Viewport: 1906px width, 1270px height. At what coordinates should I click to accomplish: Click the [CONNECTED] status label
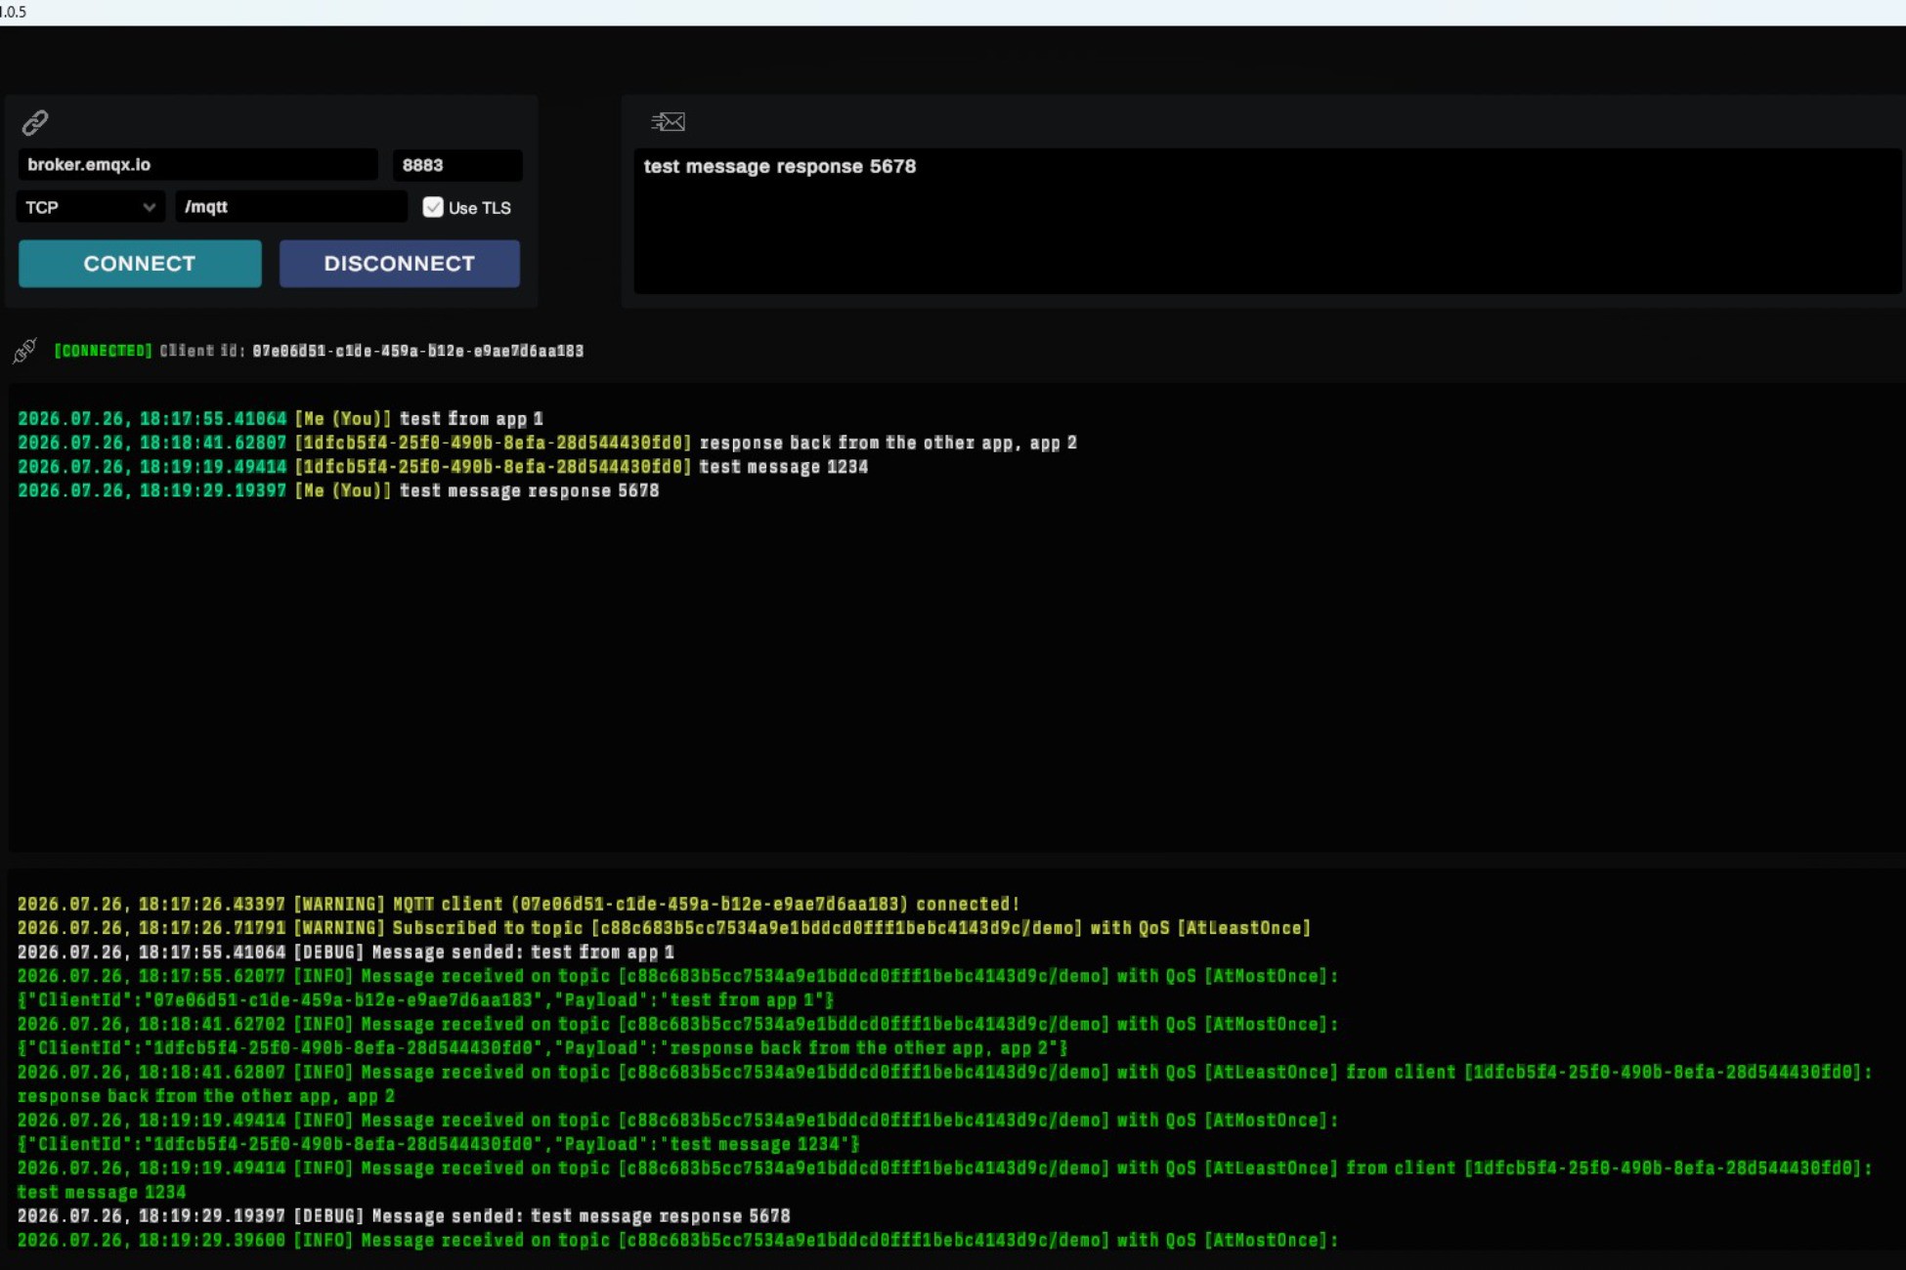(103, 351)
